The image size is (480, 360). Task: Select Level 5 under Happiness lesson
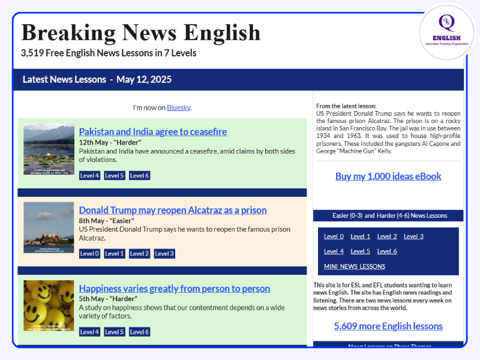click(x=115, y=332)
